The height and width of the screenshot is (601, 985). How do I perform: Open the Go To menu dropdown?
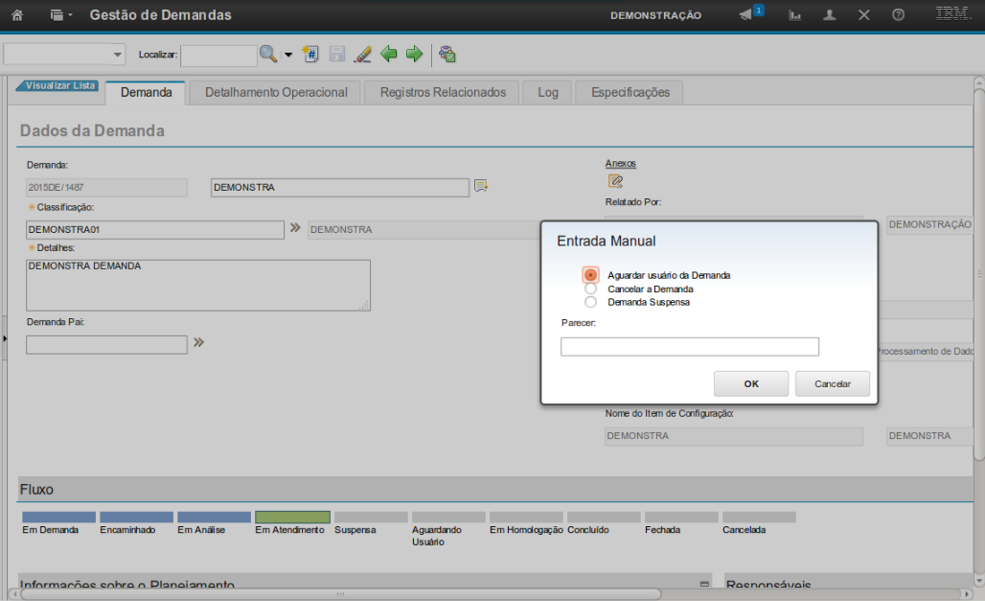pyautogui.click(x=61, y=15)
